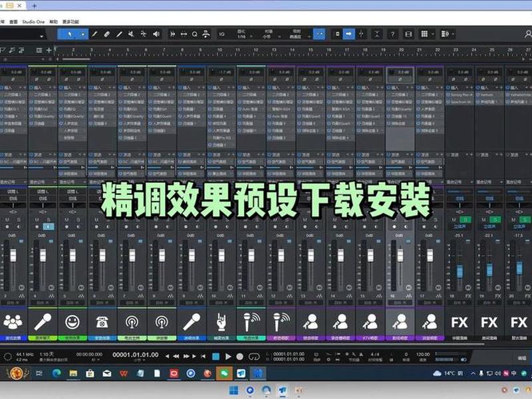Add a track with plus icon
This screenshot has height=399, width=532.
pos(49,51)
